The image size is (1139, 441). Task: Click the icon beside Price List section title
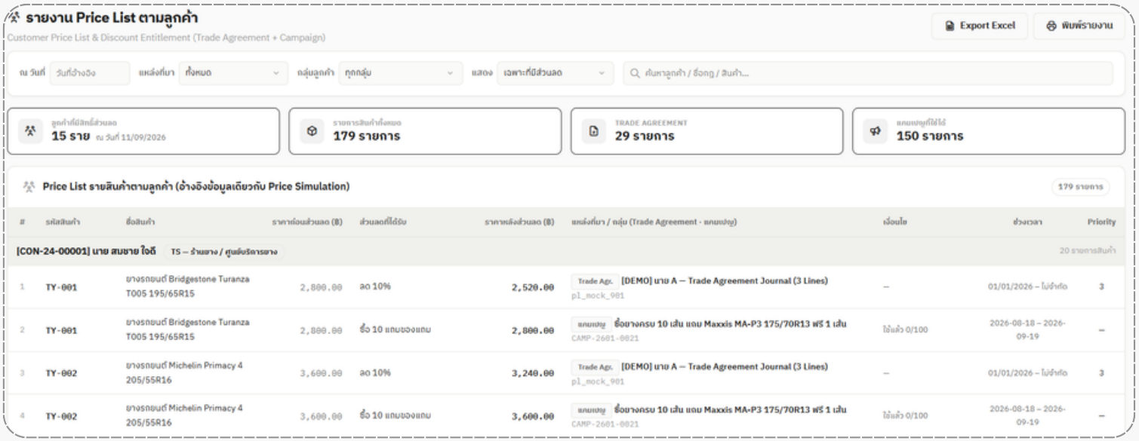[x=29, y=186]
